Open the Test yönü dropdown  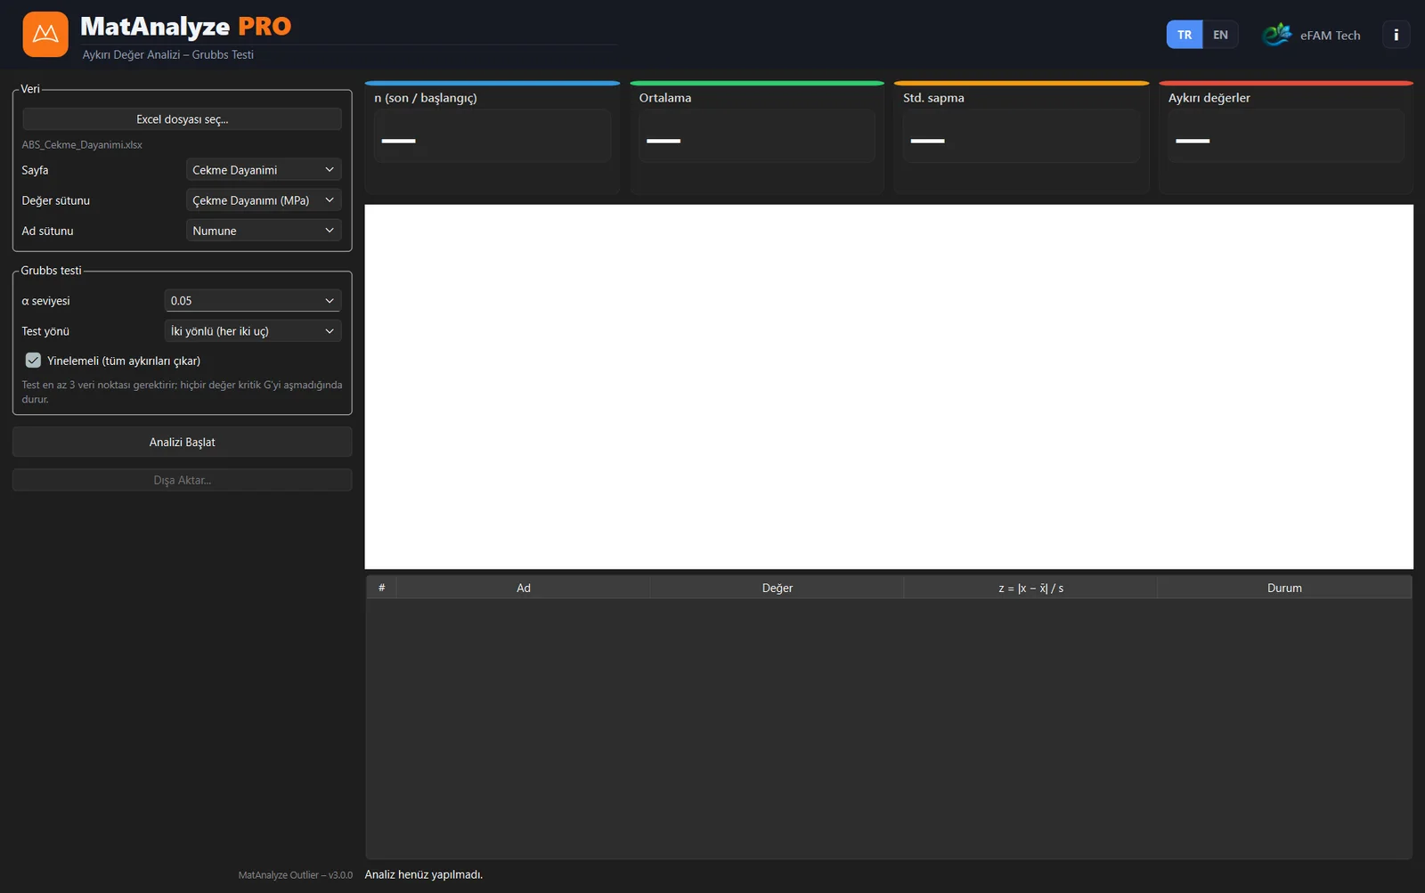click(253, 331)
